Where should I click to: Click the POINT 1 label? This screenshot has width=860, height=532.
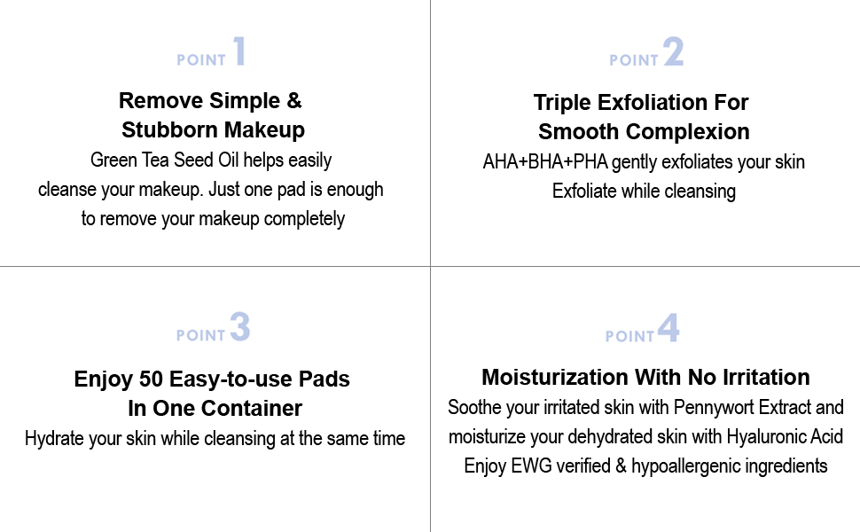pyautogui.click(x=211, y=53)
